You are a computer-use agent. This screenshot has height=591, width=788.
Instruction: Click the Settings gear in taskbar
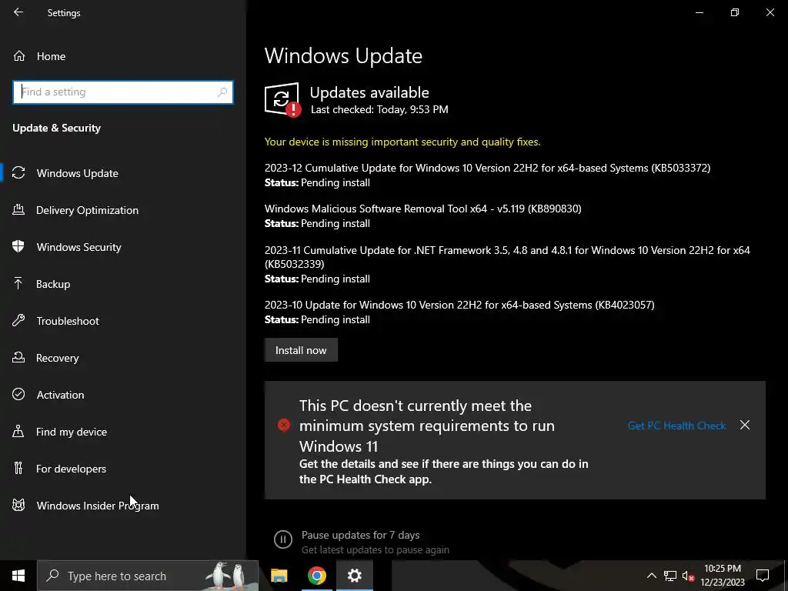click(354, 576)
